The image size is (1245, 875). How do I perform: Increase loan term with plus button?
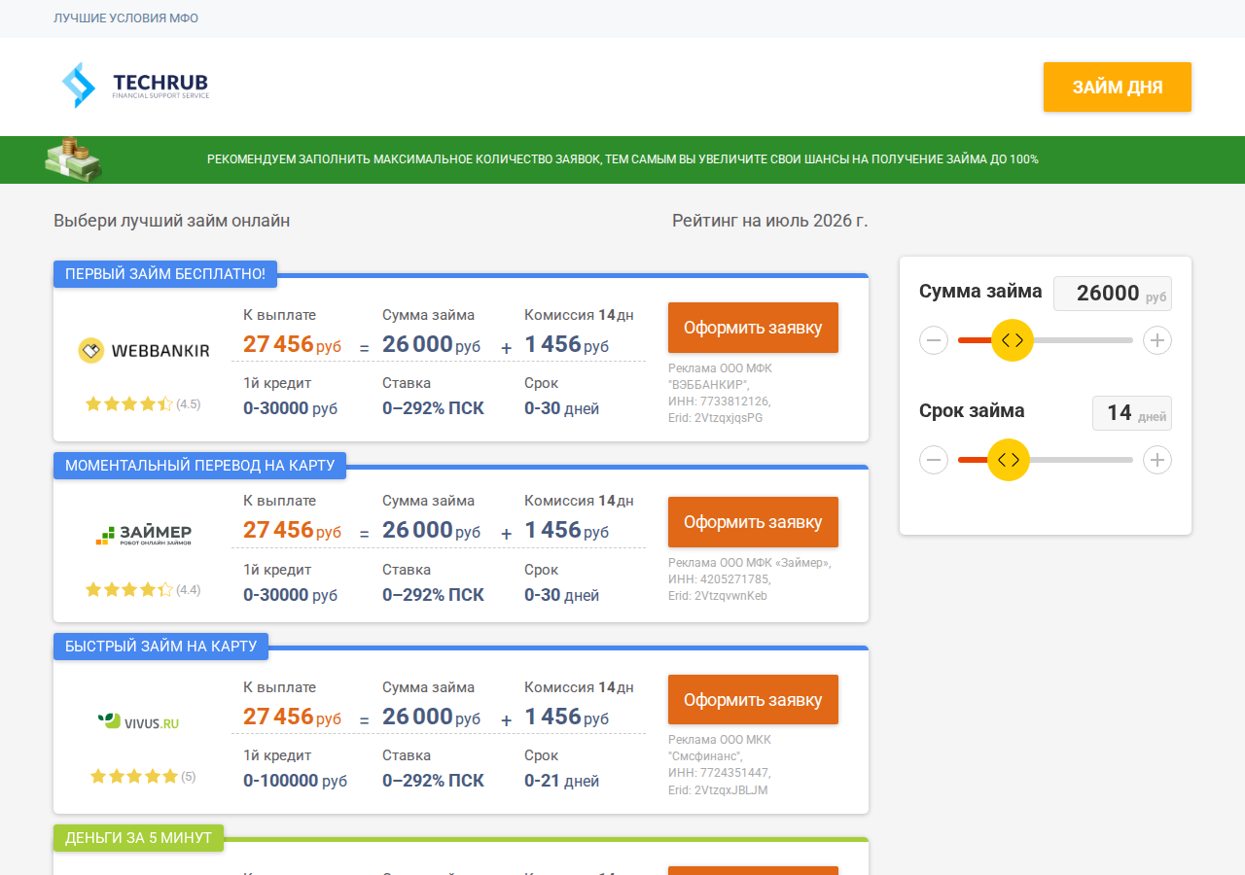(x=1157, y=460)
